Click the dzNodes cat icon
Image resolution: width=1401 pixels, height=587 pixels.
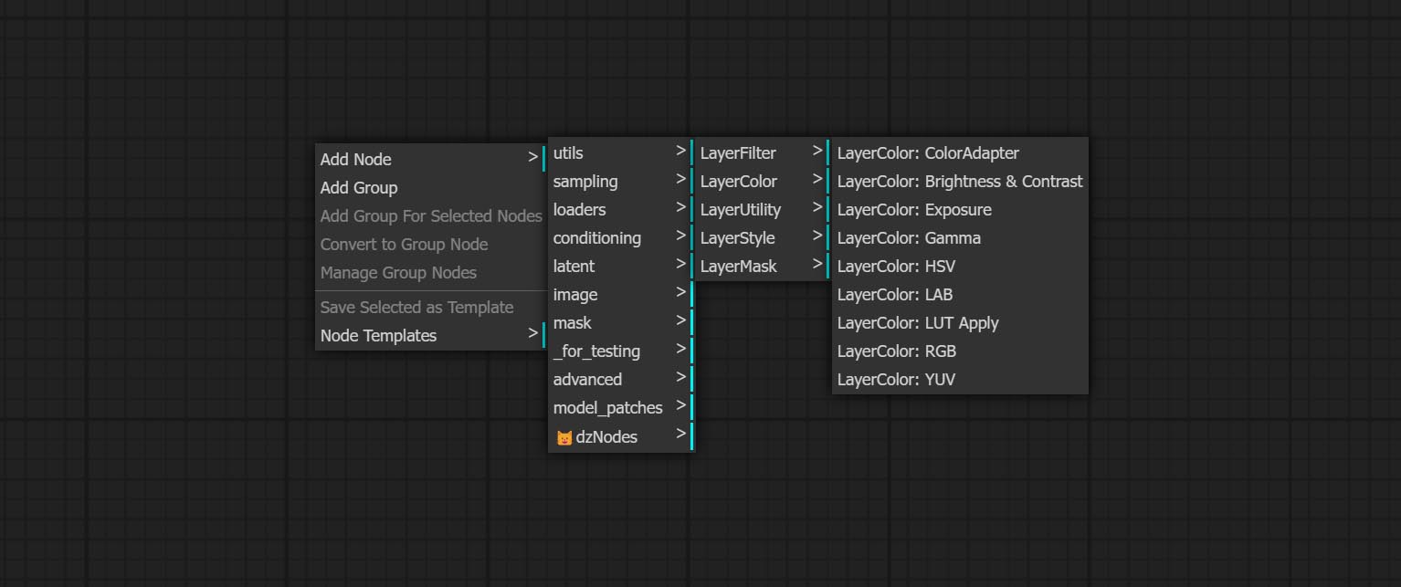564,437
